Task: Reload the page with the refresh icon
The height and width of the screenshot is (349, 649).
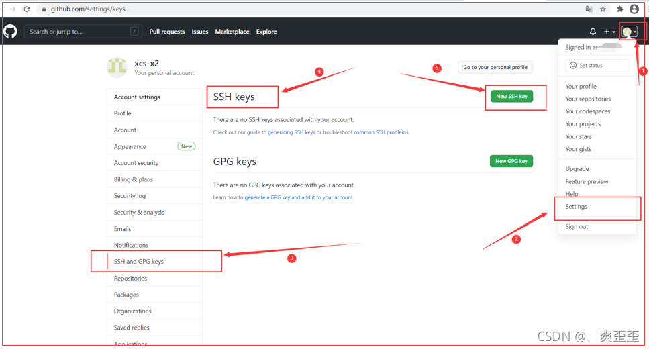Action: coord(27,9)
